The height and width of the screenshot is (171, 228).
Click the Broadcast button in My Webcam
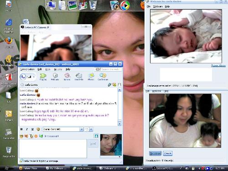[x=155, y=153]
